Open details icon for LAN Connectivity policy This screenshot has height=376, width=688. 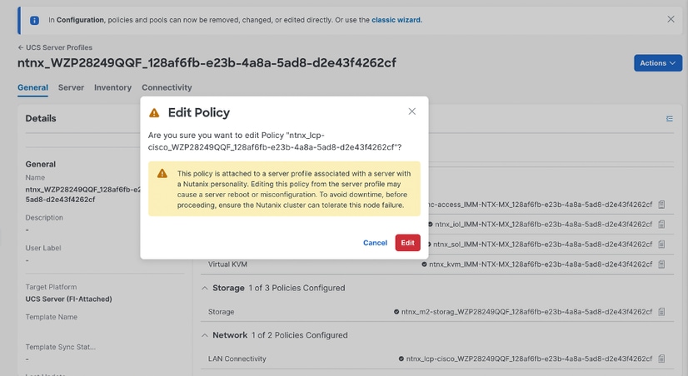tap(661, 359)
